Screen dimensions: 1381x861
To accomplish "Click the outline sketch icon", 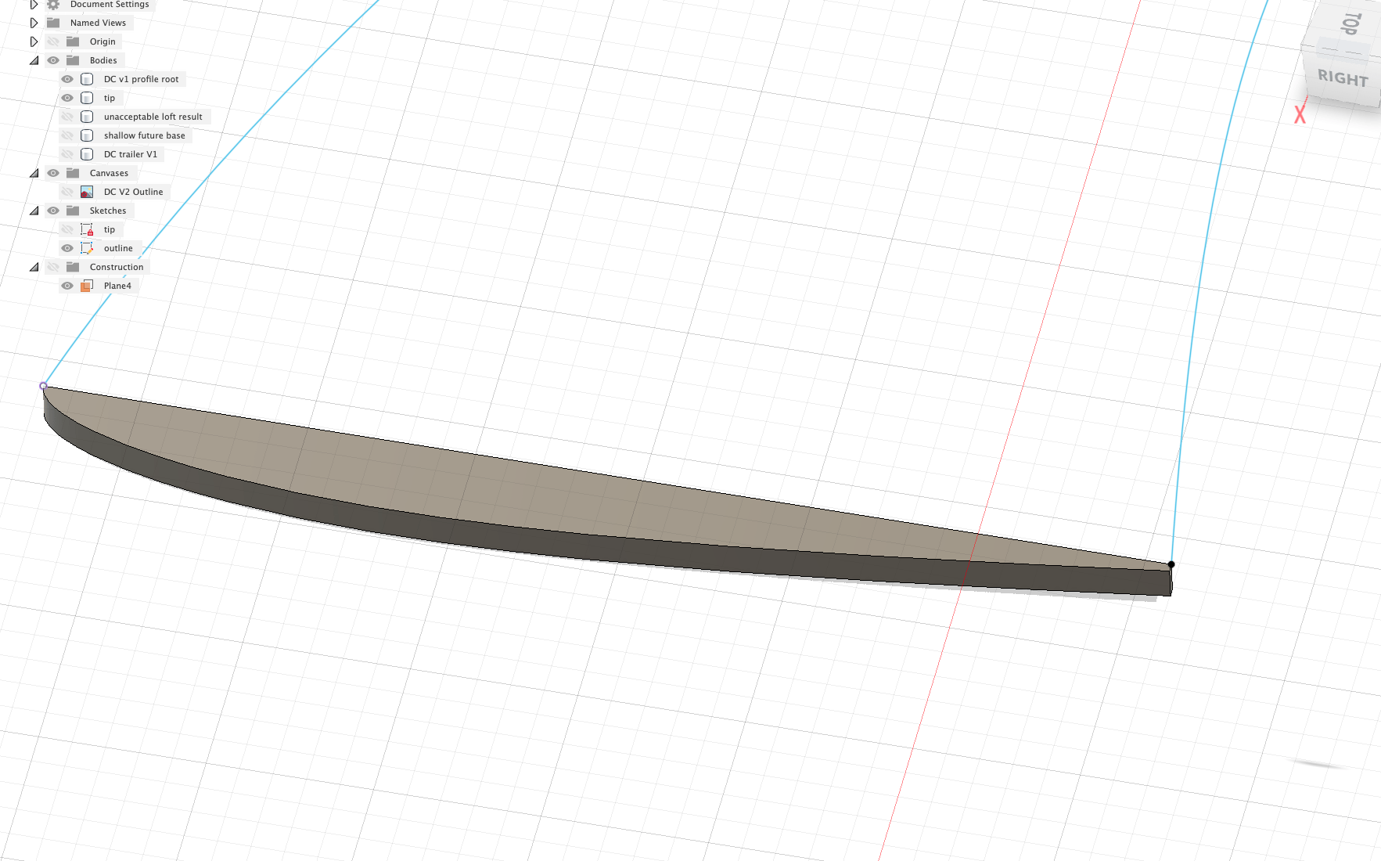I will click(87, 248).
